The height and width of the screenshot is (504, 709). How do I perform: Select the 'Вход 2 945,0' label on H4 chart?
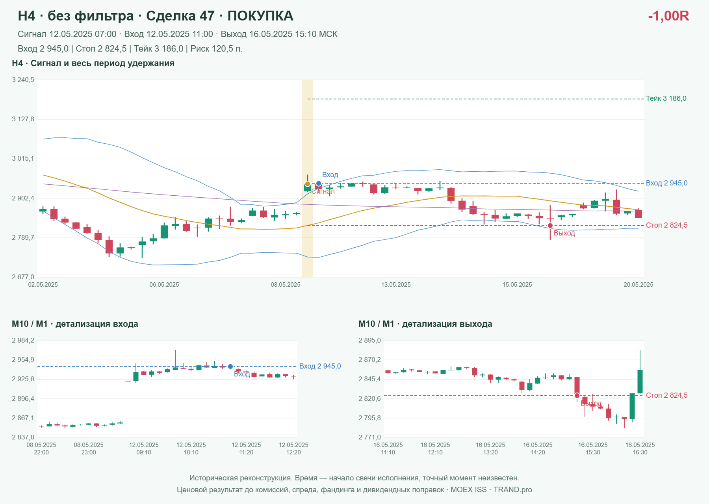click(x=667, y=183)
